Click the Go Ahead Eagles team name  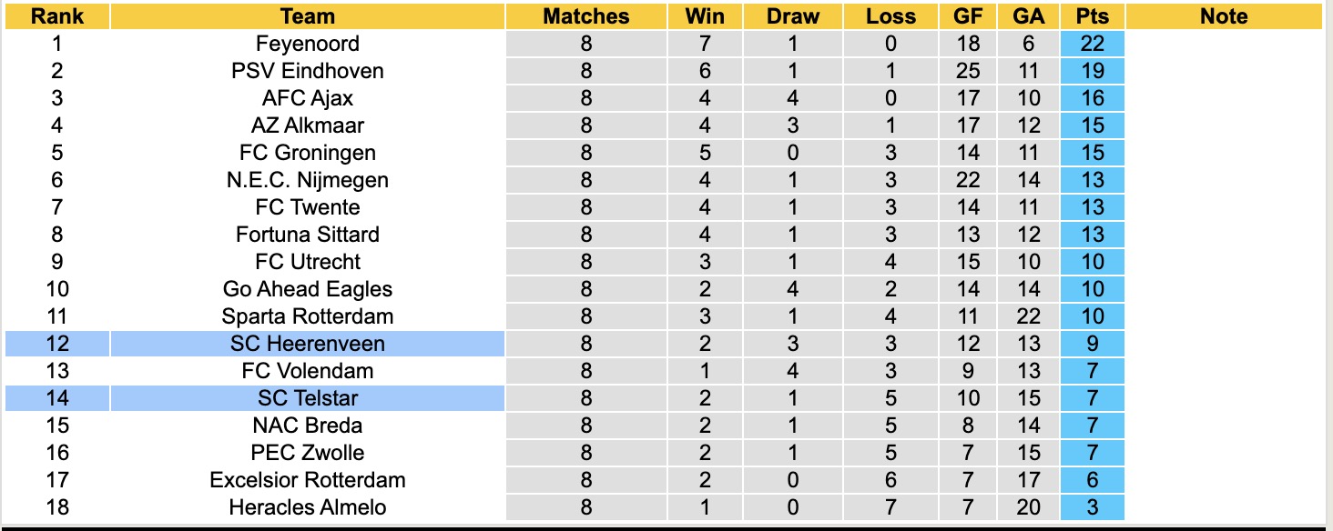tap(308, 289)
